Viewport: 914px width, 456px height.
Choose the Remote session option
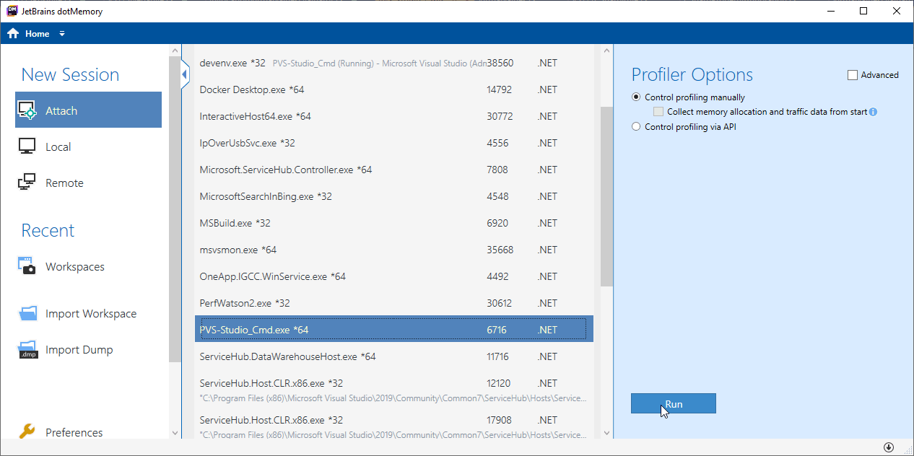tap(88, 183)
